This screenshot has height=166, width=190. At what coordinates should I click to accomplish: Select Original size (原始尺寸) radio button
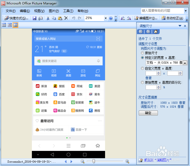(x=142, y=53)
